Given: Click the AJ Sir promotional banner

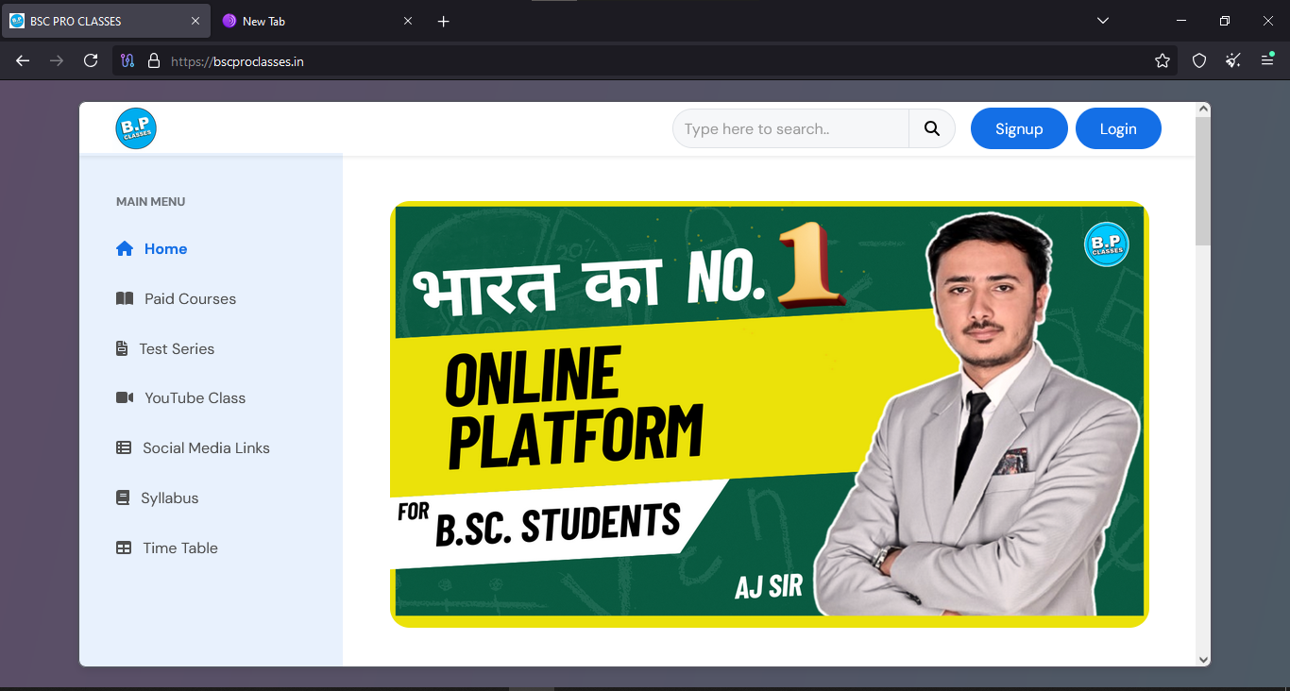Looking at the screenshot, I should pyautogui.click(x=770, y=414).
